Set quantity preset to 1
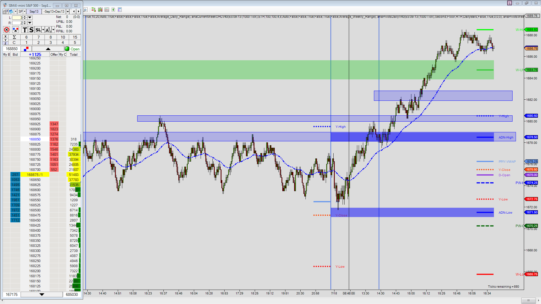541x304 pixels. 26,43
